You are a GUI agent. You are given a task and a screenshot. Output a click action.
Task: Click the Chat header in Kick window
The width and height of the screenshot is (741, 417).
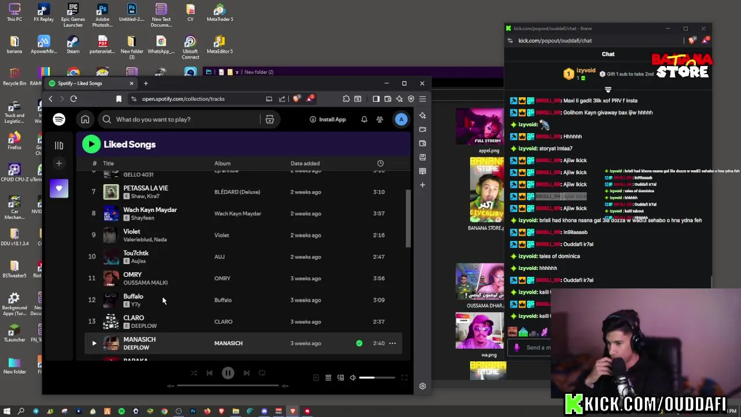(x=608, y=54)
